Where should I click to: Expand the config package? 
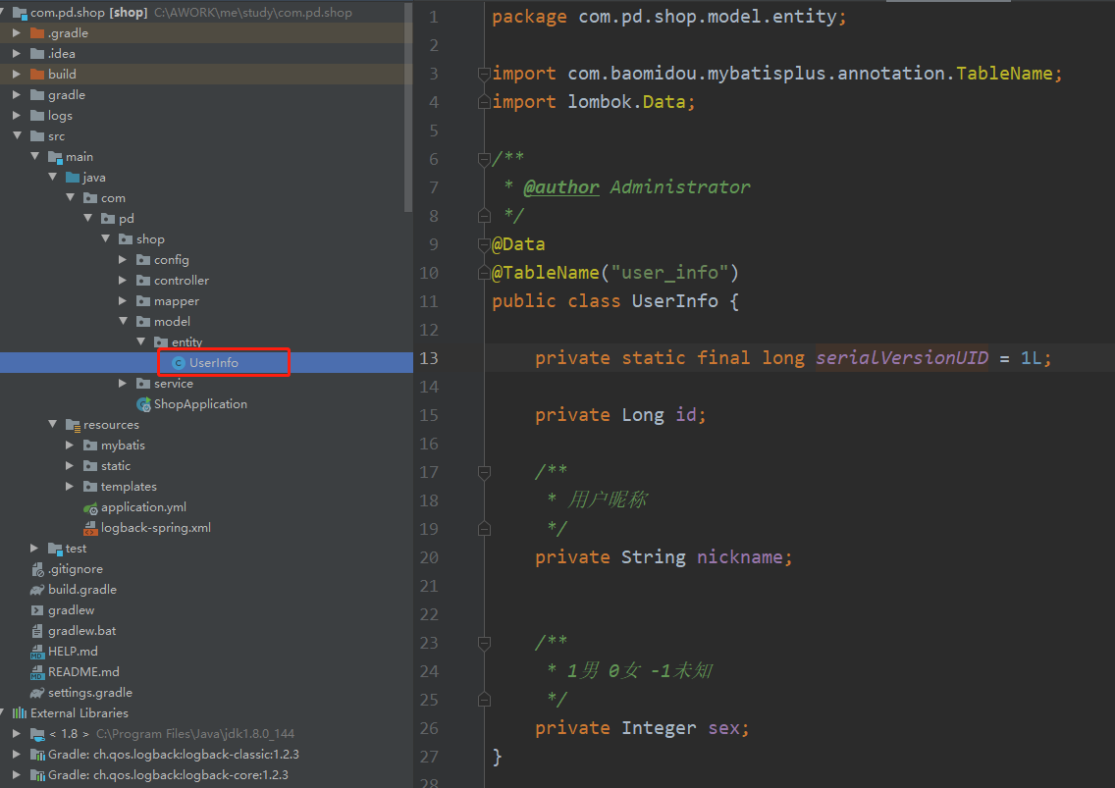[x=123, y=260]
